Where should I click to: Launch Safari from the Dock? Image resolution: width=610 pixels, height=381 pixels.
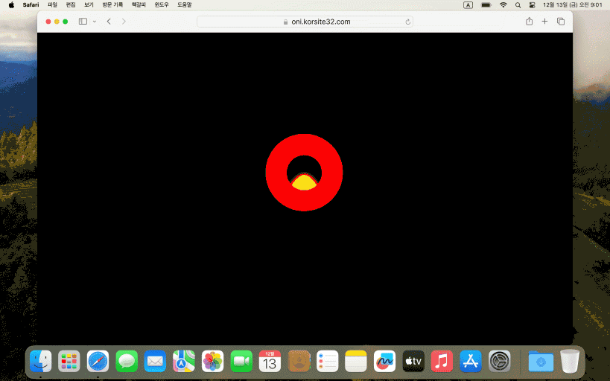click(x=98, y=361)
